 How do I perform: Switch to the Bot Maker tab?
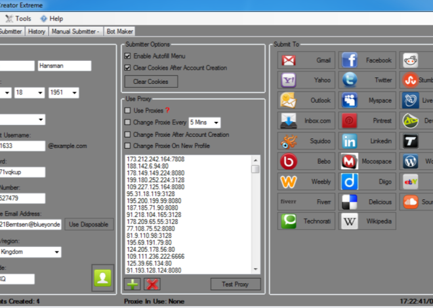[x=119, y=31]
